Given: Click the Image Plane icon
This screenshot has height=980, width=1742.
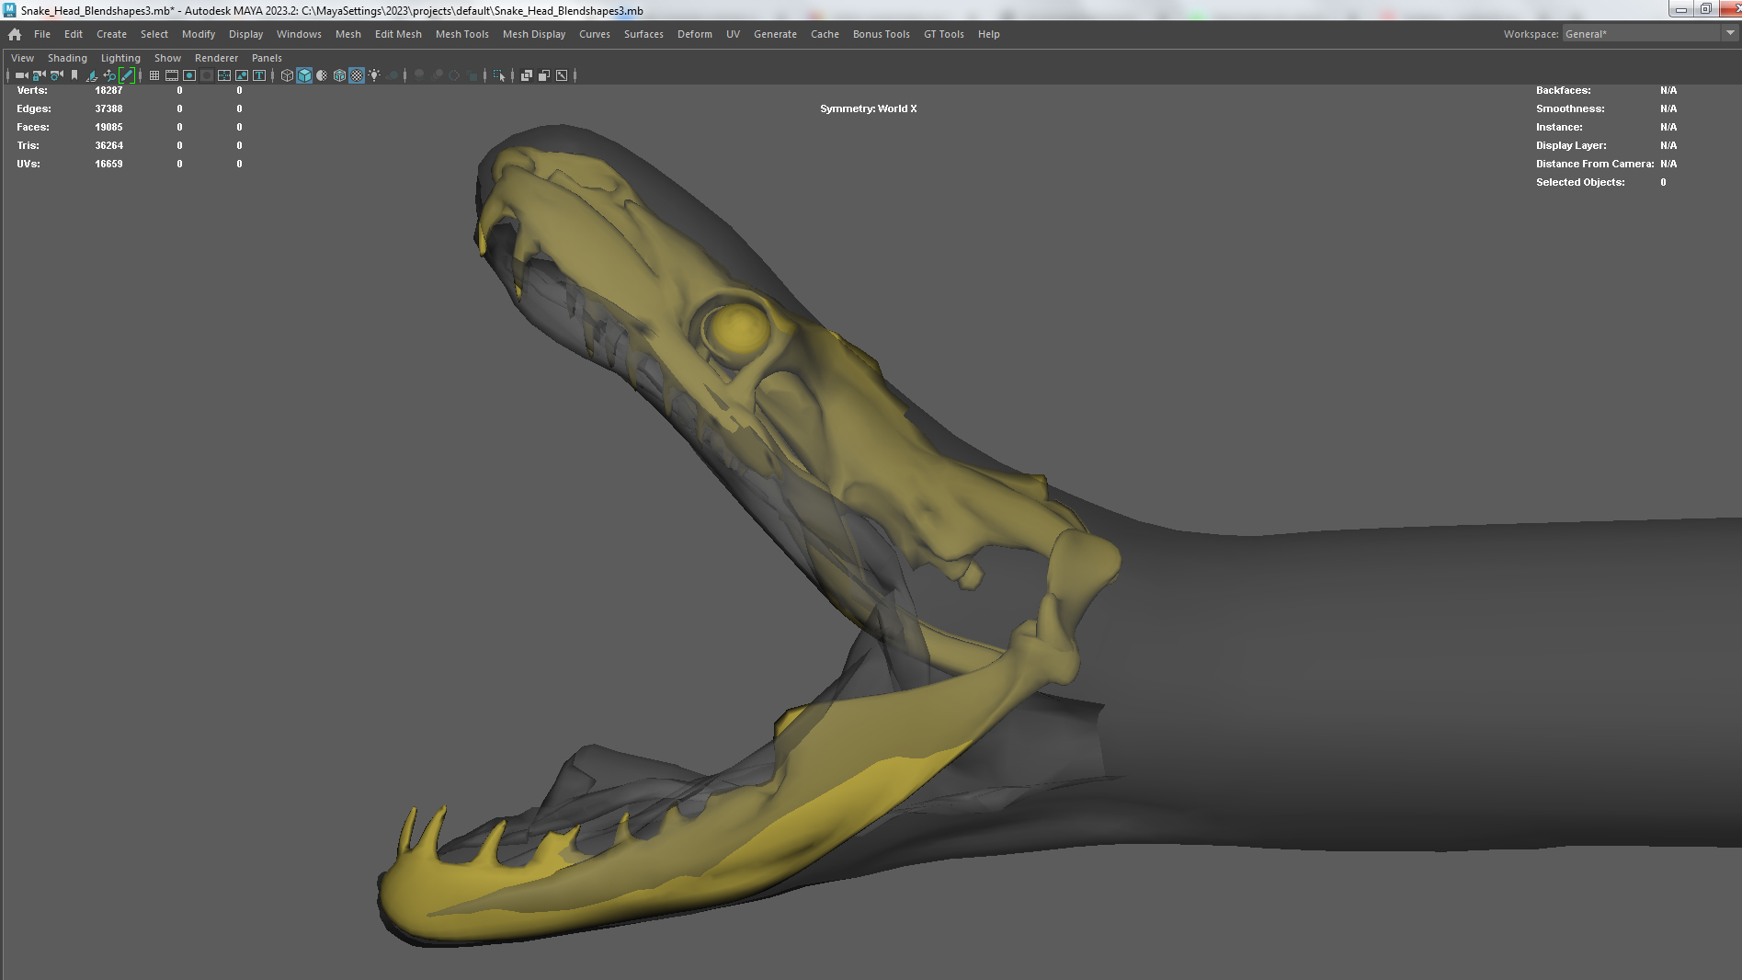Looking at the screenshot, I should pyautogui.click(x=92, y=75).
